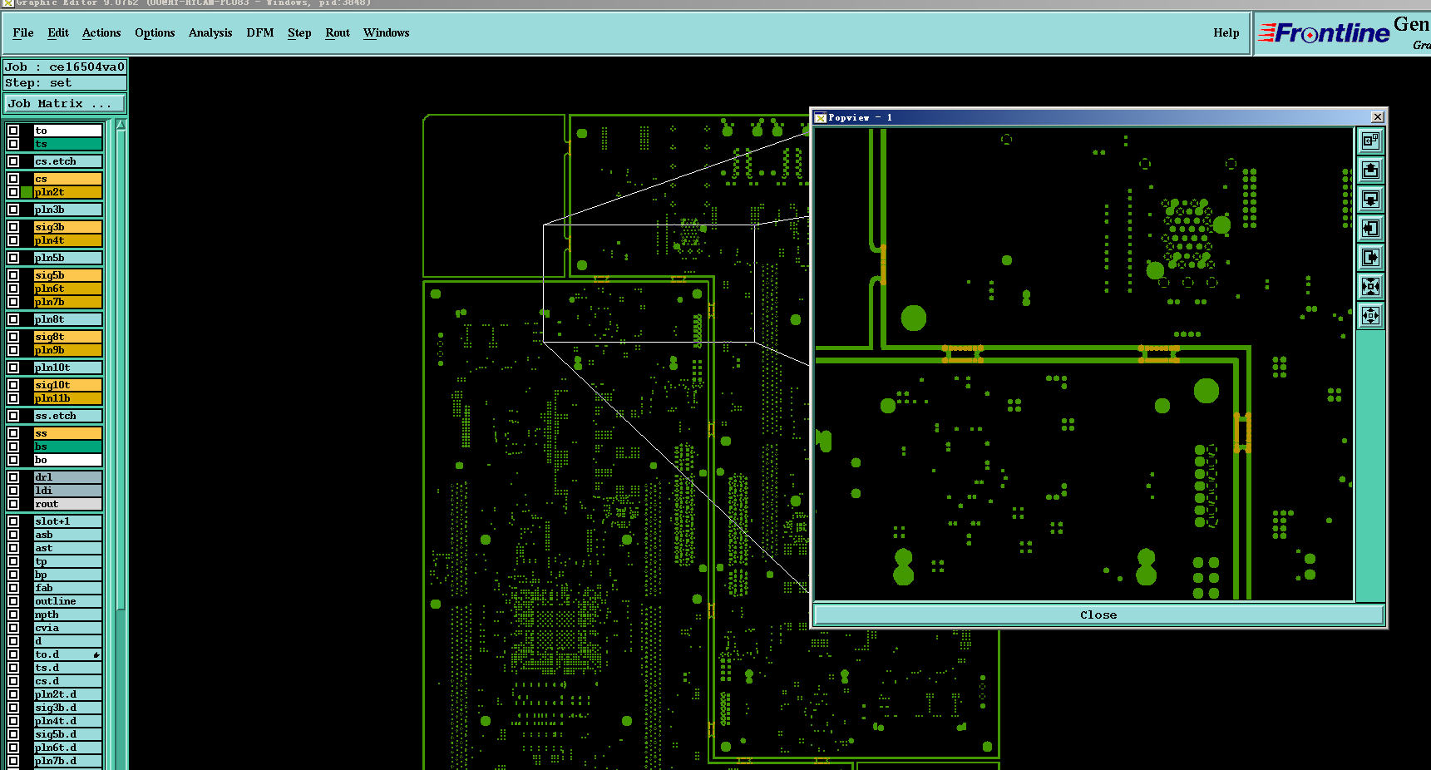The width and height of the screenshot is (1431, 770).
Task: Select the orange sig3b layer swatch
Action: pos(68,227)
